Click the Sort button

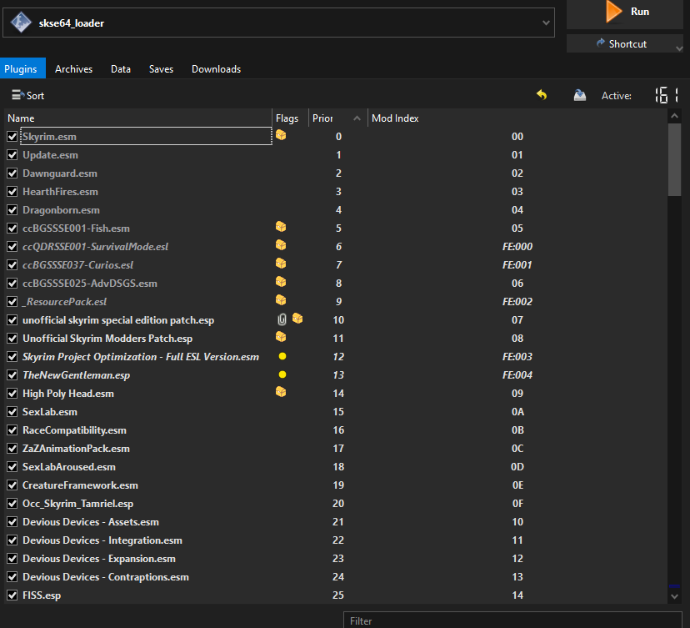(x=28, y=95)
